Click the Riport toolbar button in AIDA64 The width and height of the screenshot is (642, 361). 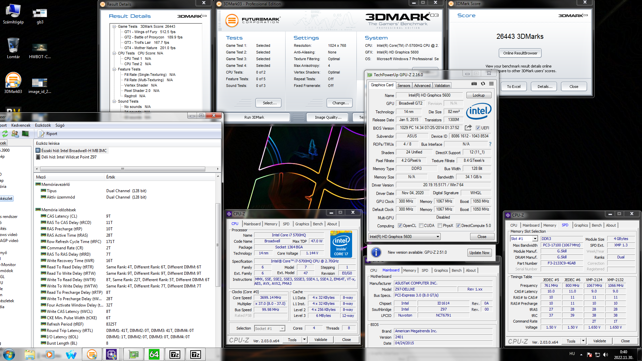click(x=47, y=134)
